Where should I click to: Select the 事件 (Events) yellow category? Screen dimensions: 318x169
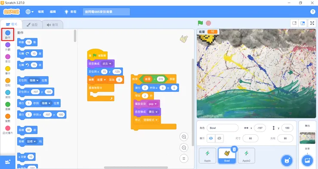(8, 70)
